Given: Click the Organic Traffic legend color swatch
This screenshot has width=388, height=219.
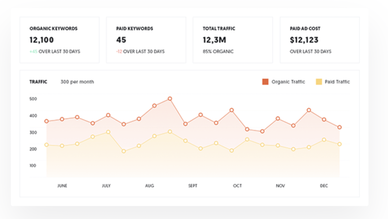Looking at the screenshot, I should pos(265,82).
